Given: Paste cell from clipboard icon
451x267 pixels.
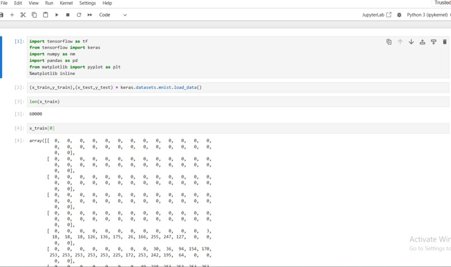Looking at the screenshot, I should [45, 15].
